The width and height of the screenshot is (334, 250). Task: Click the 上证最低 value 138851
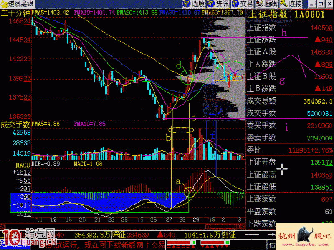(321, 187)
